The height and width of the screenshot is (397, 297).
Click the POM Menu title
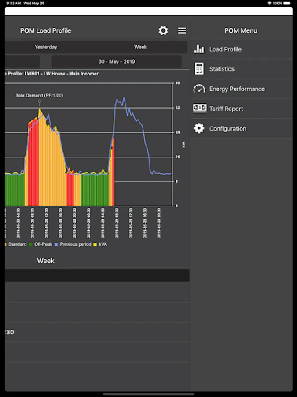[241, 30]
